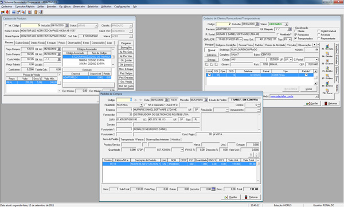
Task: Click the printer icon in the main toolbar
Action: click(14, 12)
